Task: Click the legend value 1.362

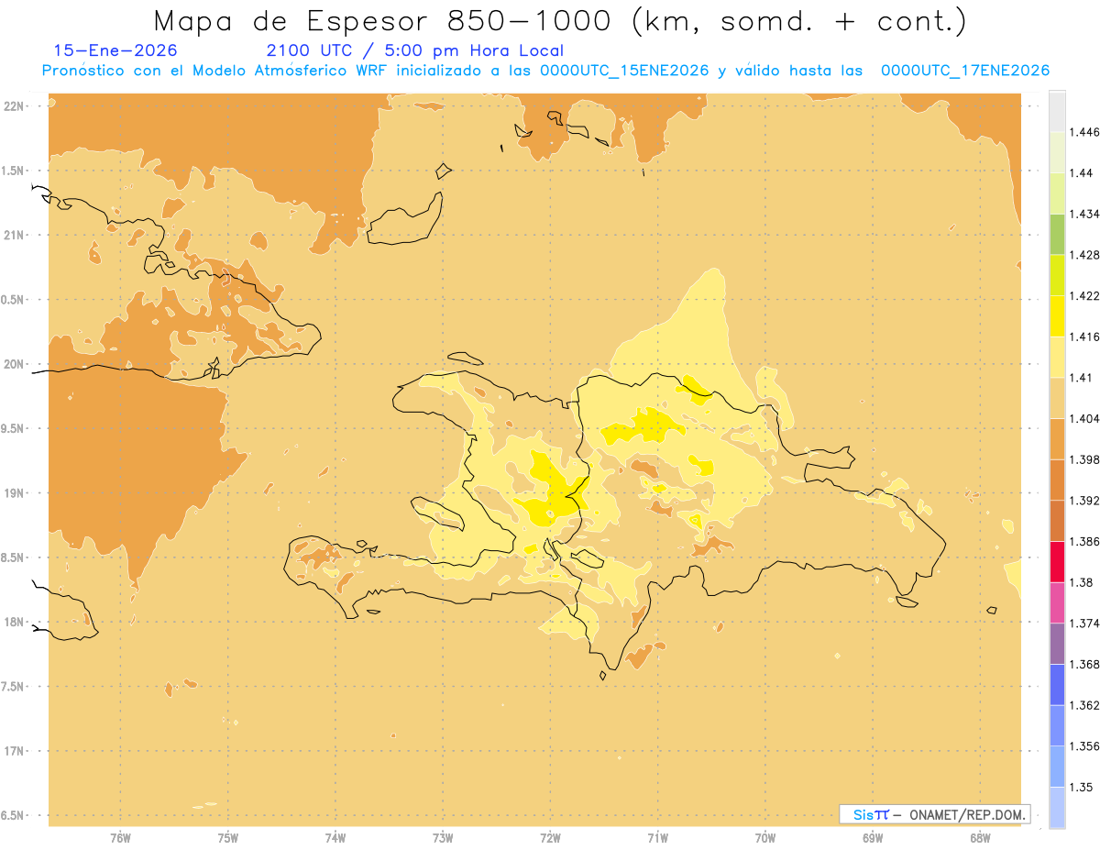Action: pyautogui.click(x=1084, y=705)
